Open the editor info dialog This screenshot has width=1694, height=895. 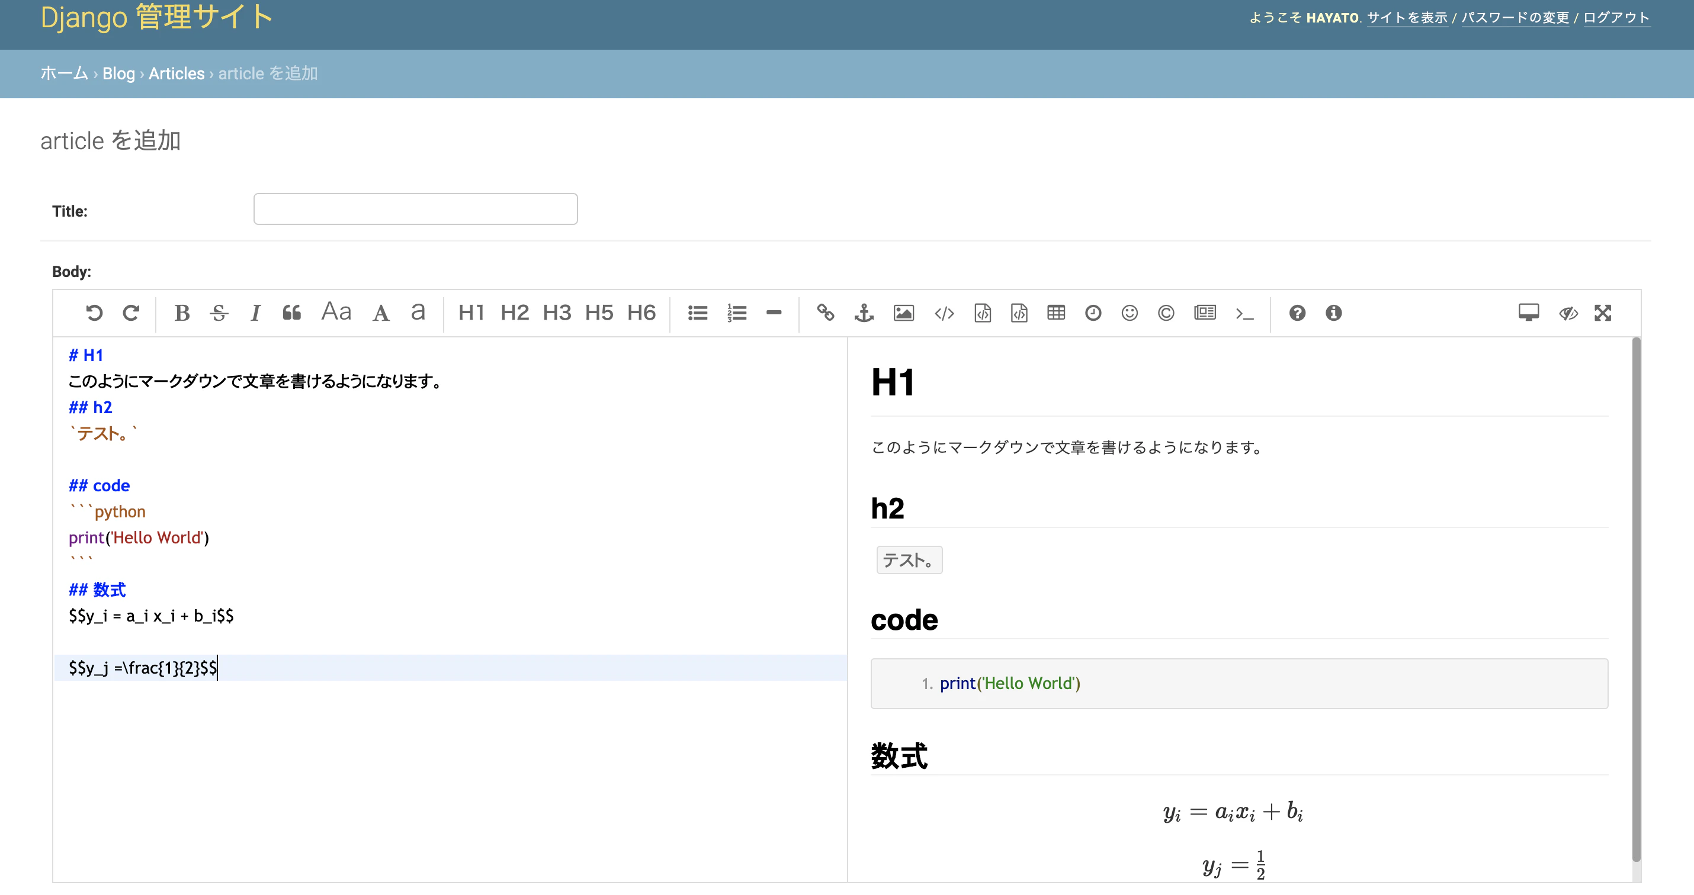point(1334,313)
